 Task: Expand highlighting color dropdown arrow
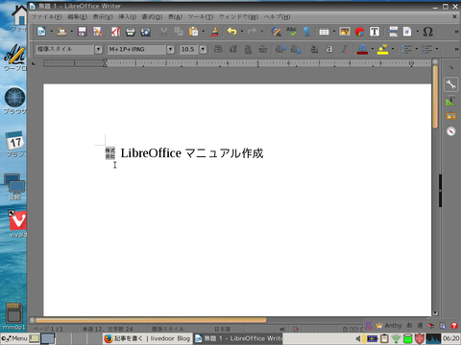(x=393, y=49)
